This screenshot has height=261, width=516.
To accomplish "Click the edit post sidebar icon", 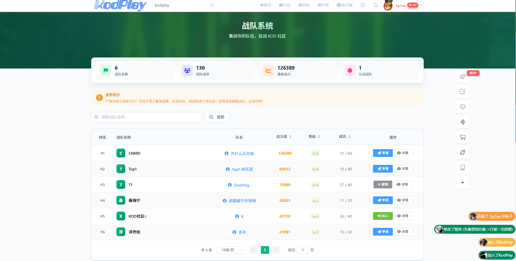I will tap(463, 92).
